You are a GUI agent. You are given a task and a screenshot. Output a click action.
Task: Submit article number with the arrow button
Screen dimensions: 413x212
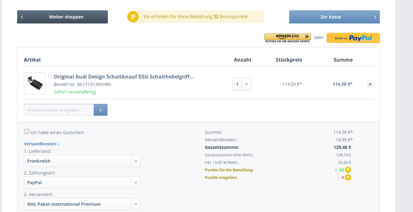click(101, 110)
